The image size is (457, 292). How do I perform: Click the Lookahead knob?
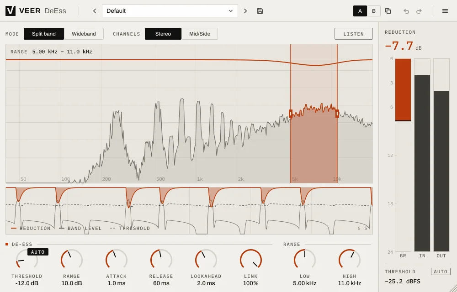click(206, 260)
